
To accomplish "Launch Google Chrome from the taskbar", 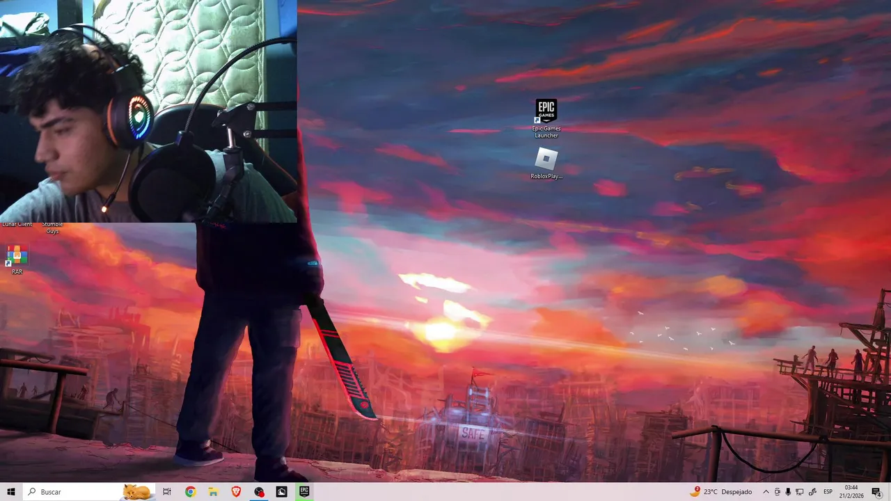I will (190, 492).
